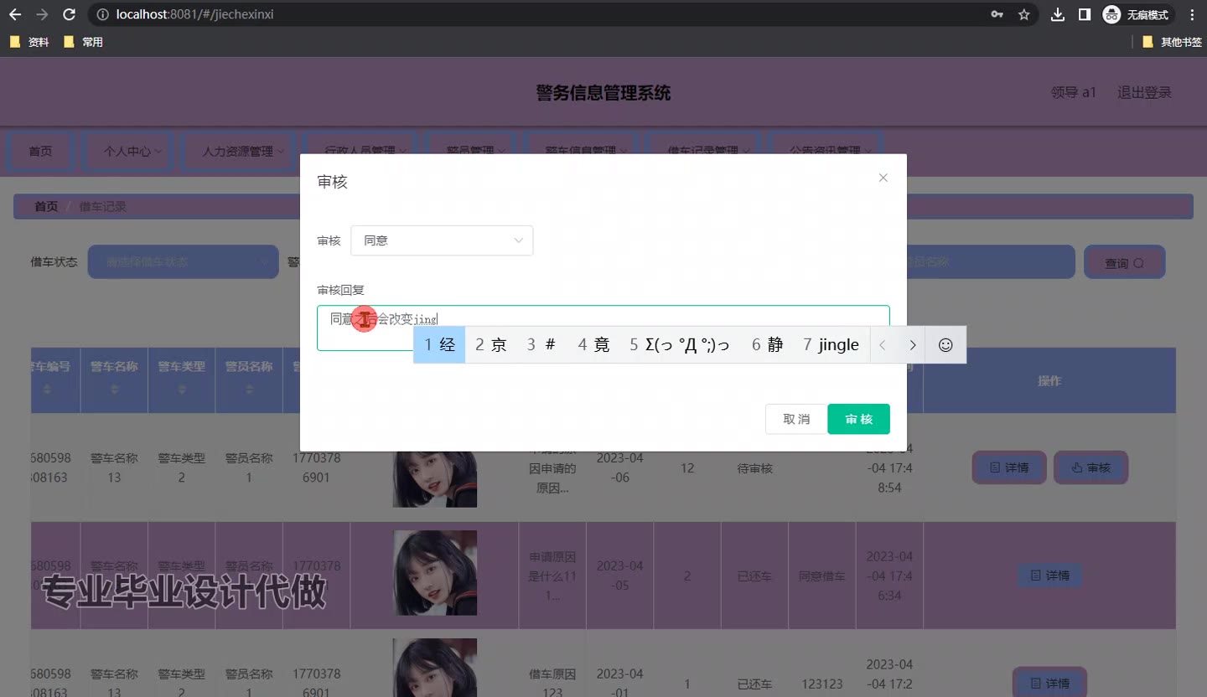Screen dimensions: 1207x697
Task: Choose IME candidate 7 jingle
Action: coord(831,344)
